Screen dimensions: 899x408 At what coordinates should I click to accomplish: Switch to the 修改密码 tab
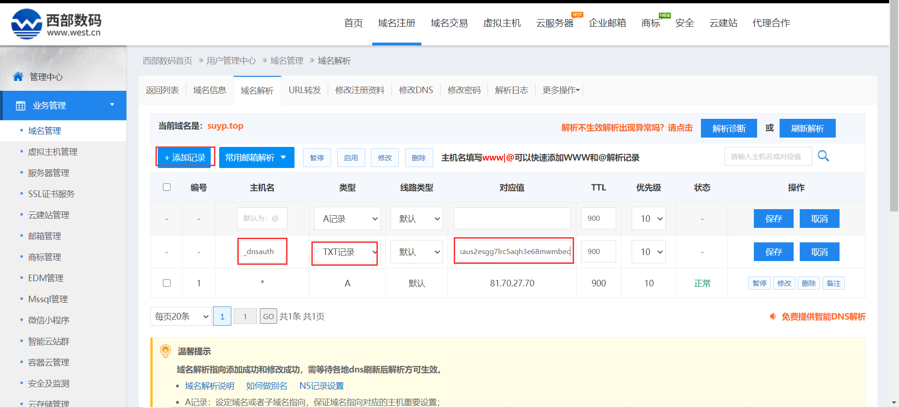[x=464, y=90]
